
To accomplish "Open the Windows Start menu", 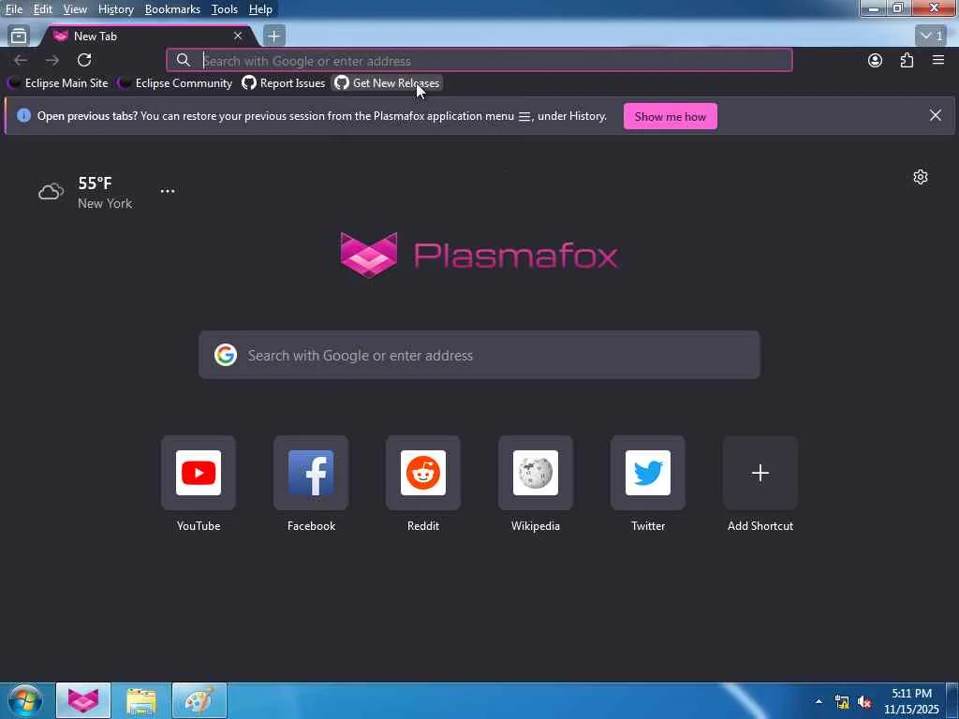I will (x=25, y=700).
